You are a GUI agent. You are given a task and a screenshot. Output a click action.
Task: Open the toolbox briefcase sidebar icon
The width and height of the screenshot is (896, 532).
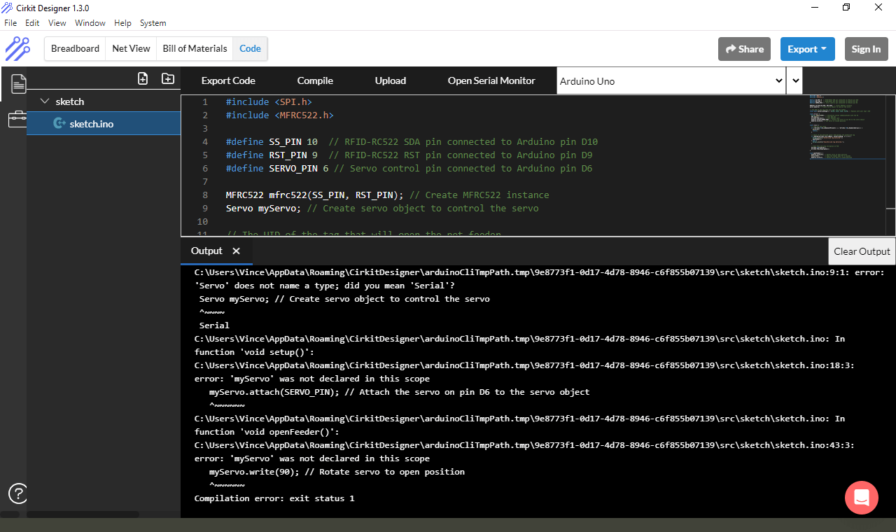tap(17, 120)
